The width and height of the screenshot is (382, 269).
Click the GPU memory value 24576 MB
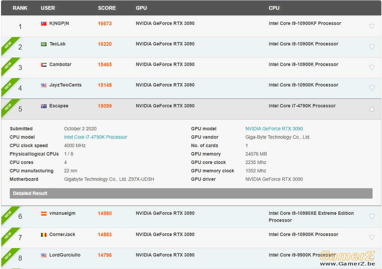click(256, 154)
